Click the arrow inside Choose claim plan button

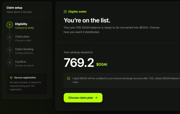click(96, 98)
